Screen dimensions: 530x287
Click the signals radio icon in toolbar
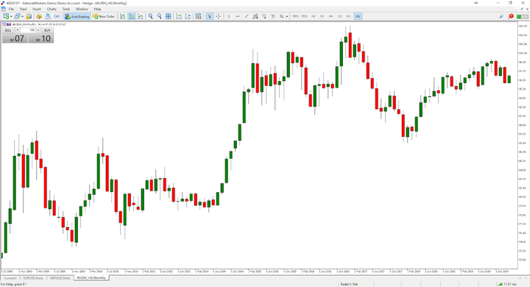pyautogui.click(x=57, y=16)
